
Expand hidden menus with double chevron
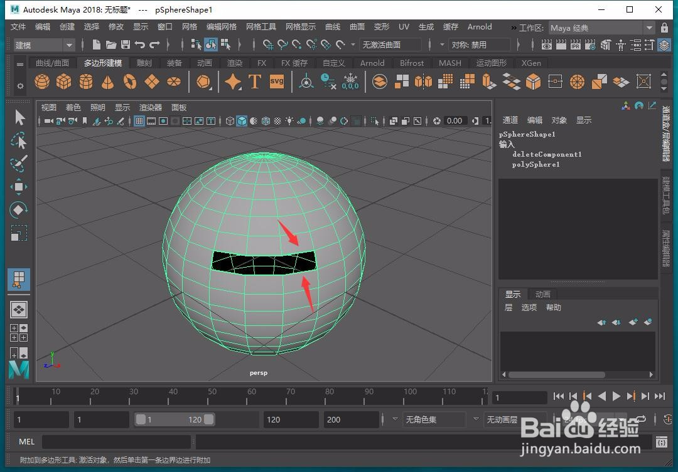514,28
